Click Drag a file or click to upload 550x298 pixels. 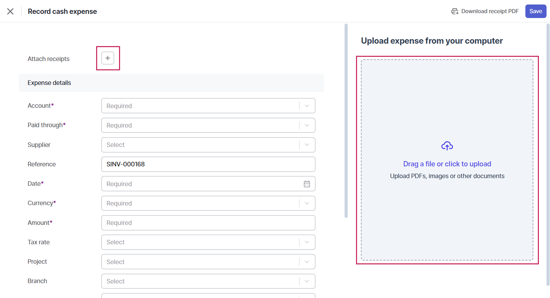point(447,164)
